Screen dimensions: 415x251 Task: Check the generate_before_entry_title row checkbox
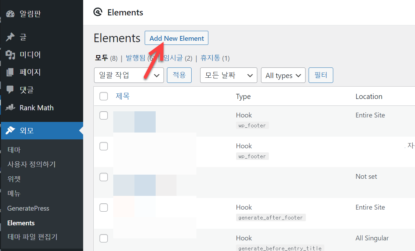pos(104,238)
